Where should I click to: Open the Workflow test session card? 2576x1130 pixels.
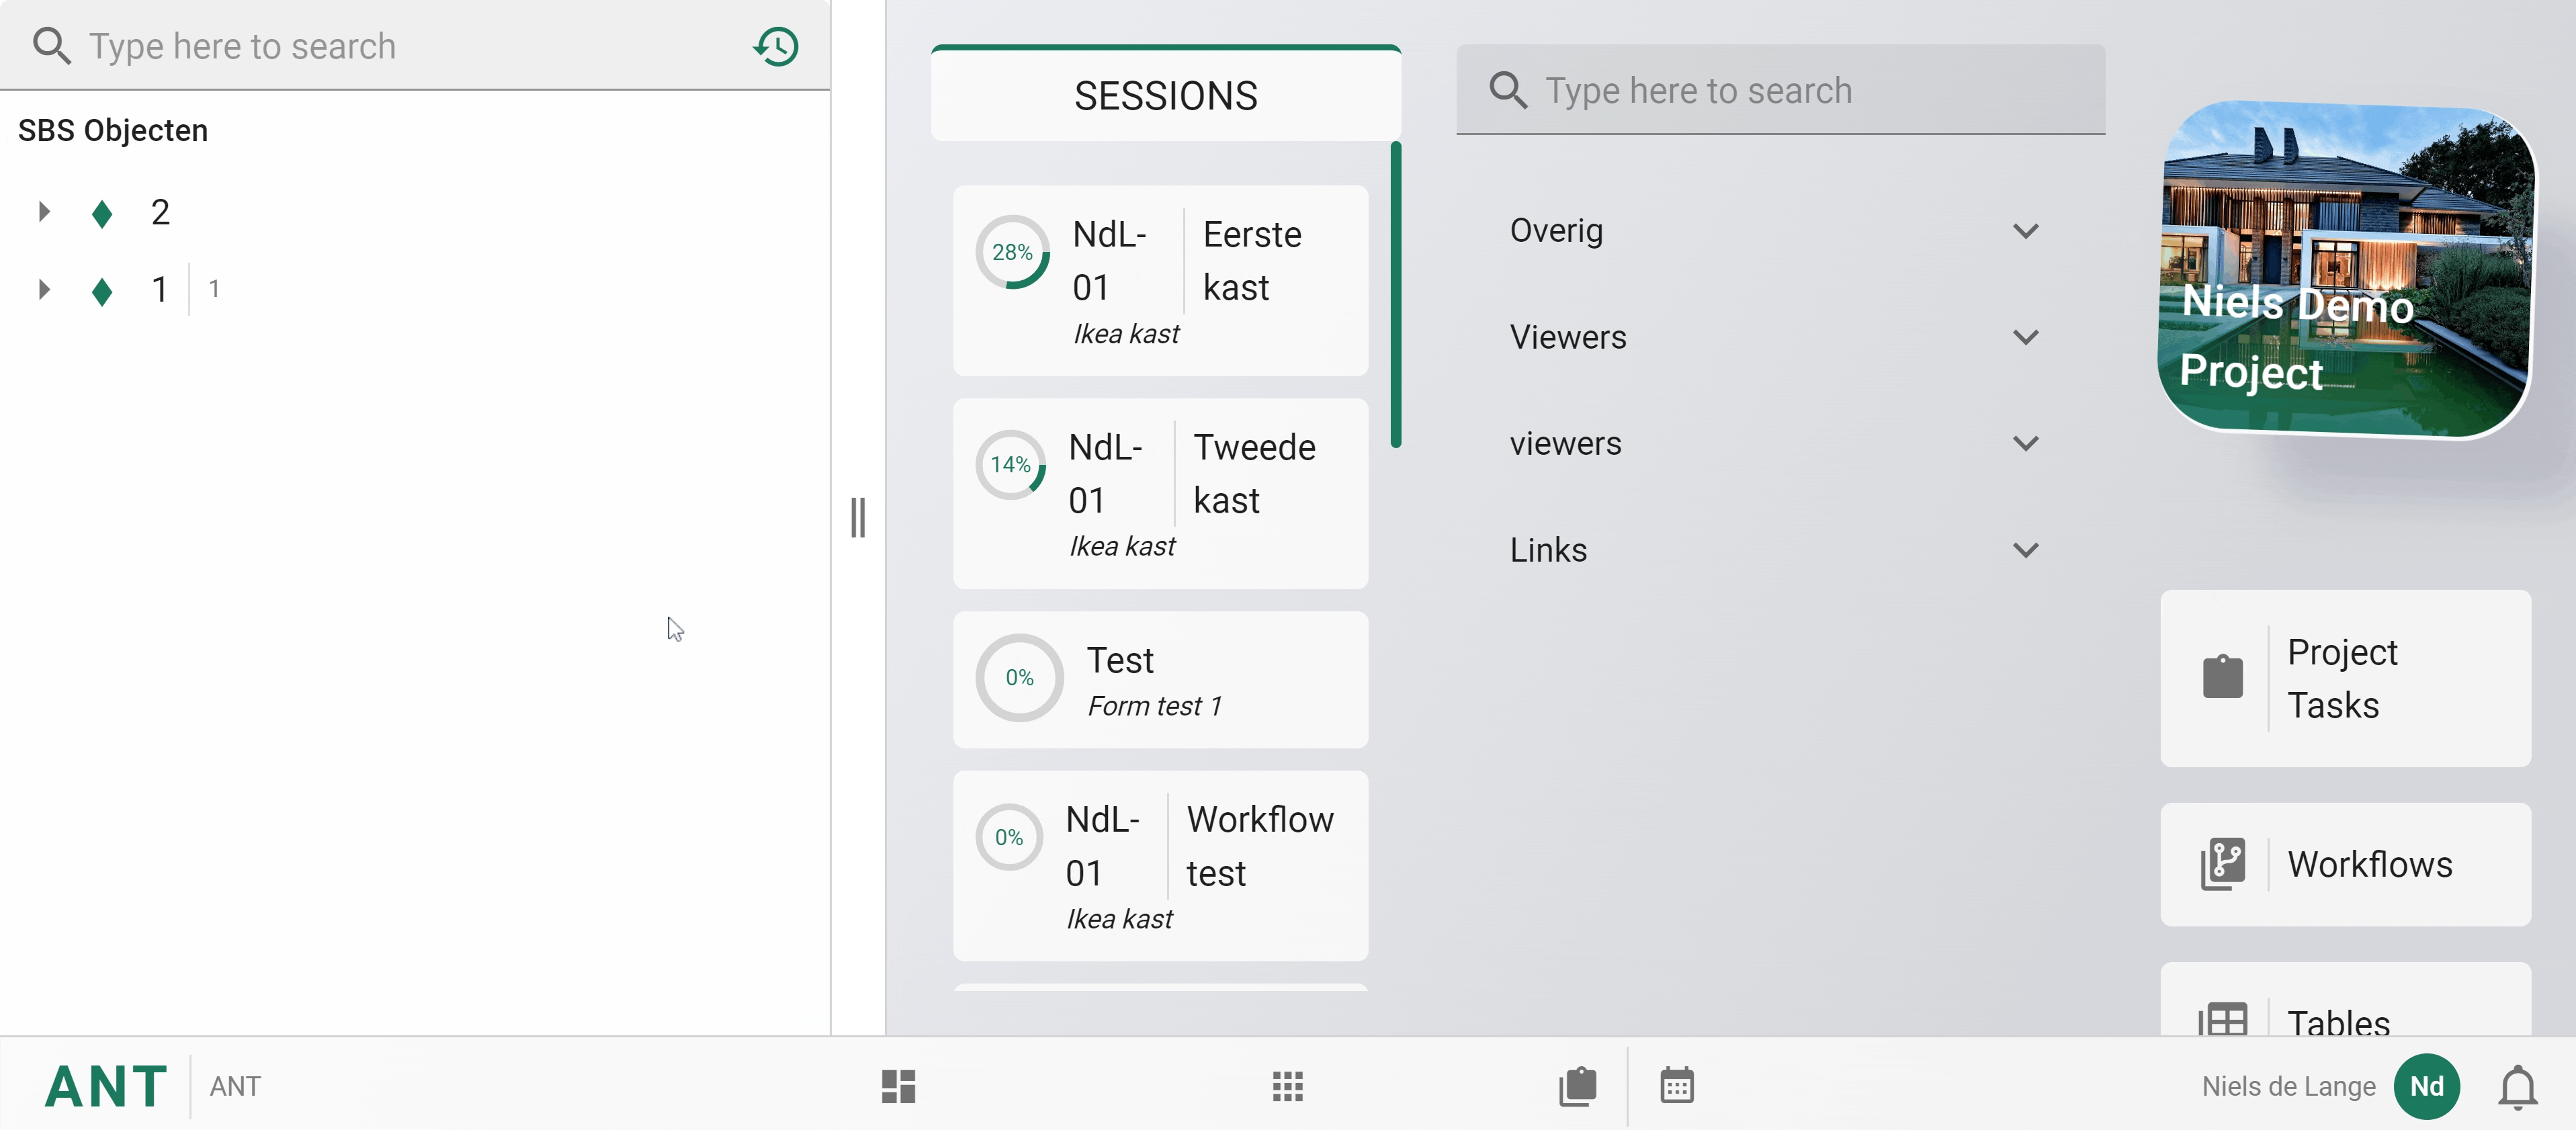coord(1160,865)
